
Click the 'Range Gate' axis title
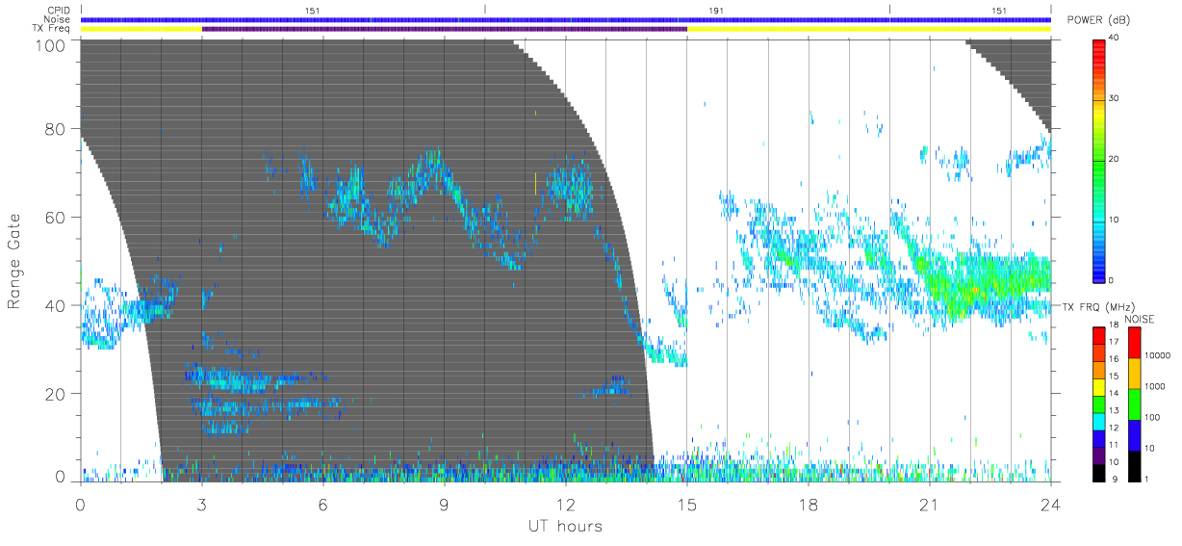tap(14, 260)
